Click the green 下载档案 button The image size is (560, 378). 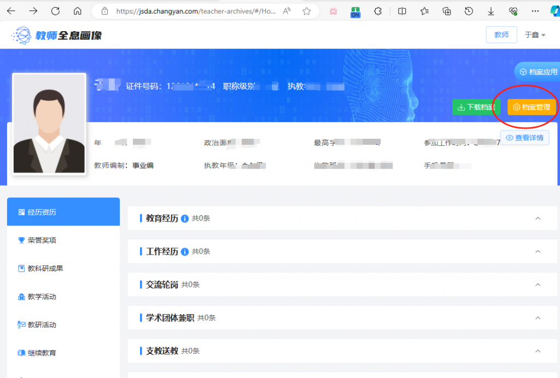(x=476, y=107)
